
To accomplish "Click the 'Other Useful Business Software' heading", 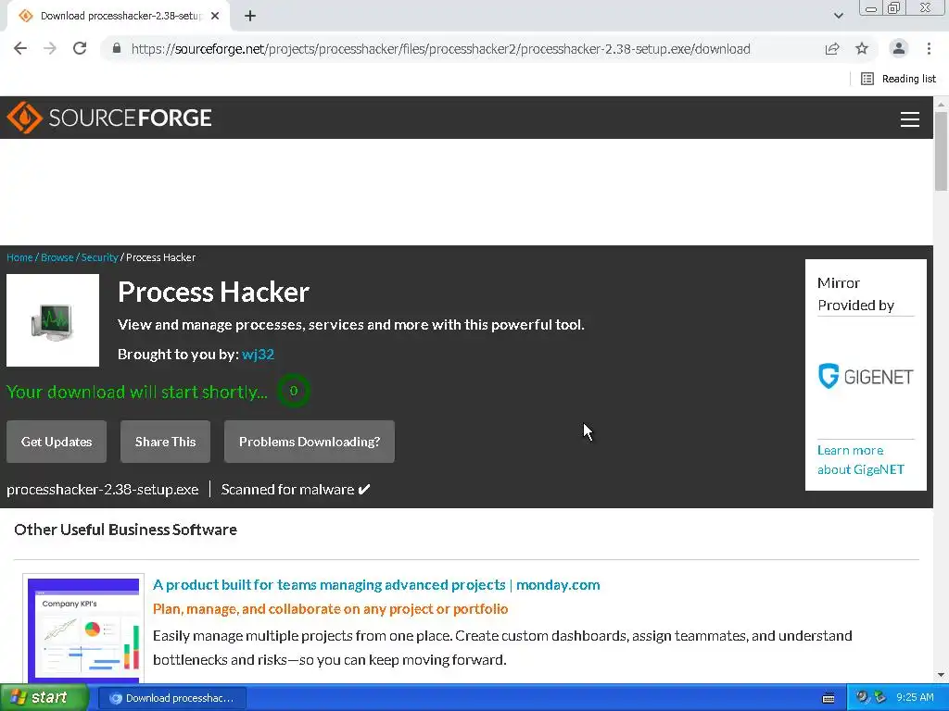I will tap(126, 530).
